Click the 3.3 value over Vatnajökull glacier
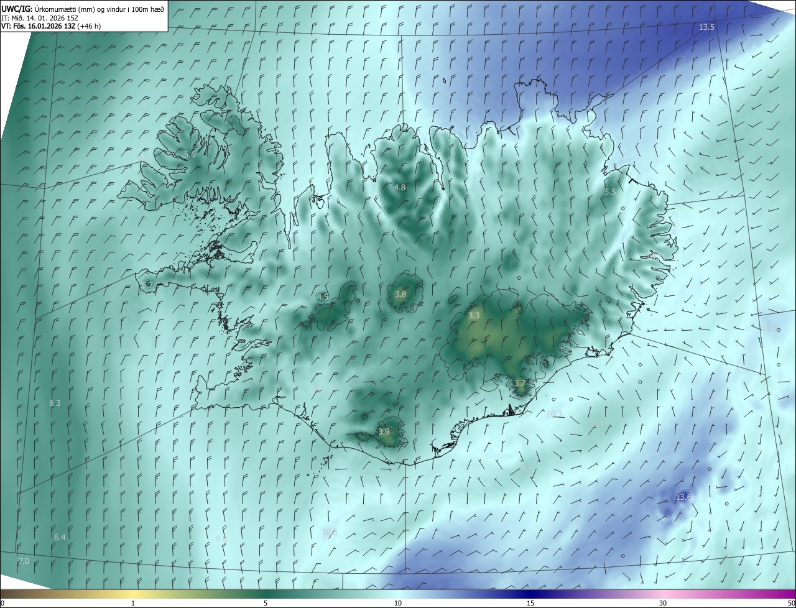Image resolution: width=796 pixels, height=608 pixels. pyautogui.click(x=474, y=316)
